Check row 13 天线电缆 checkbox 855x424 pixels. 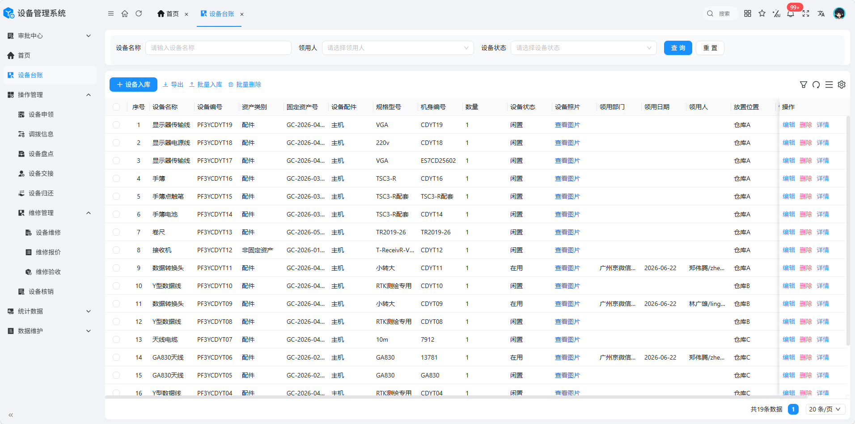click(x=116, y=339)
